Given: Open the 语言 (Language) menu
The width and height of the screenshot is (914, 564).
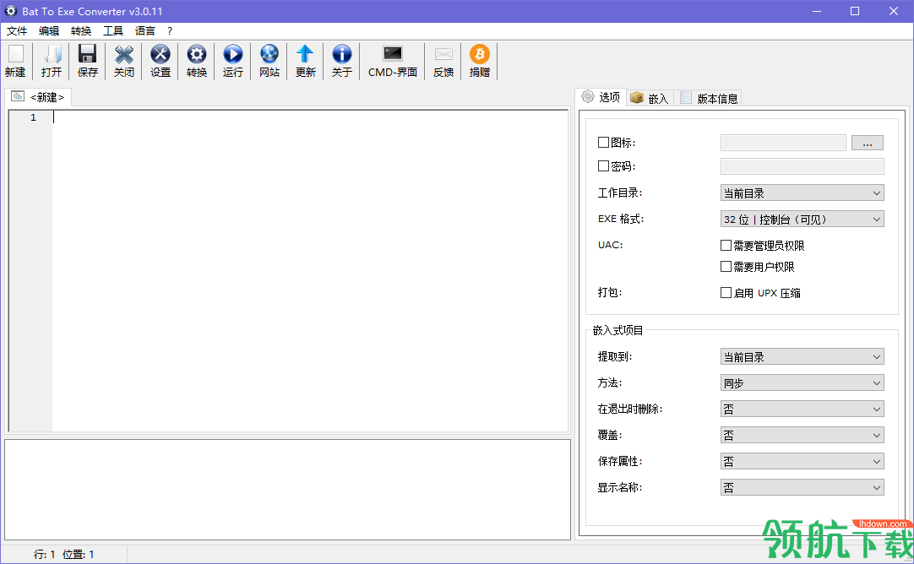Looking at the screenshot, I should (145, 31).
